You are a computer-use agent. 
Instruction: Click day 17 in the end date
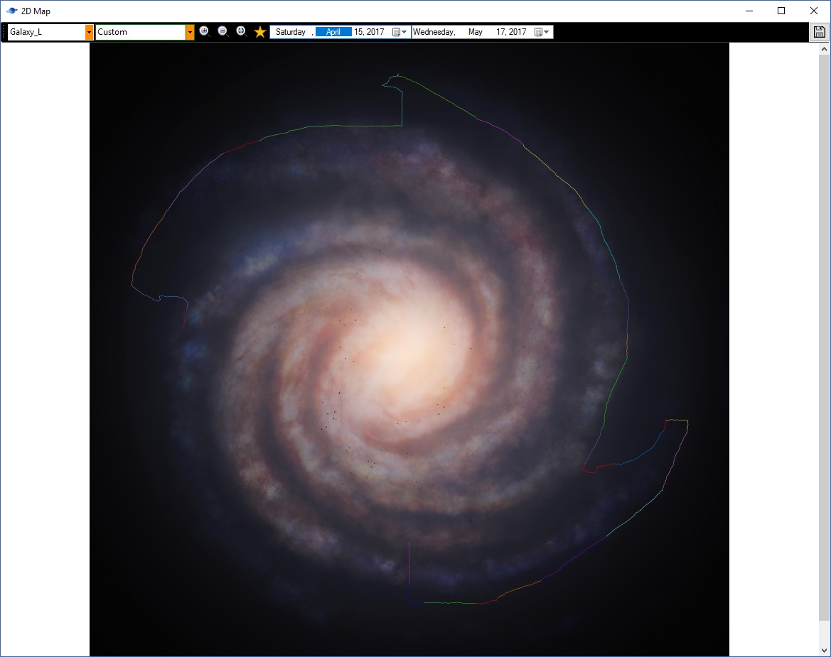click(501, 32)
